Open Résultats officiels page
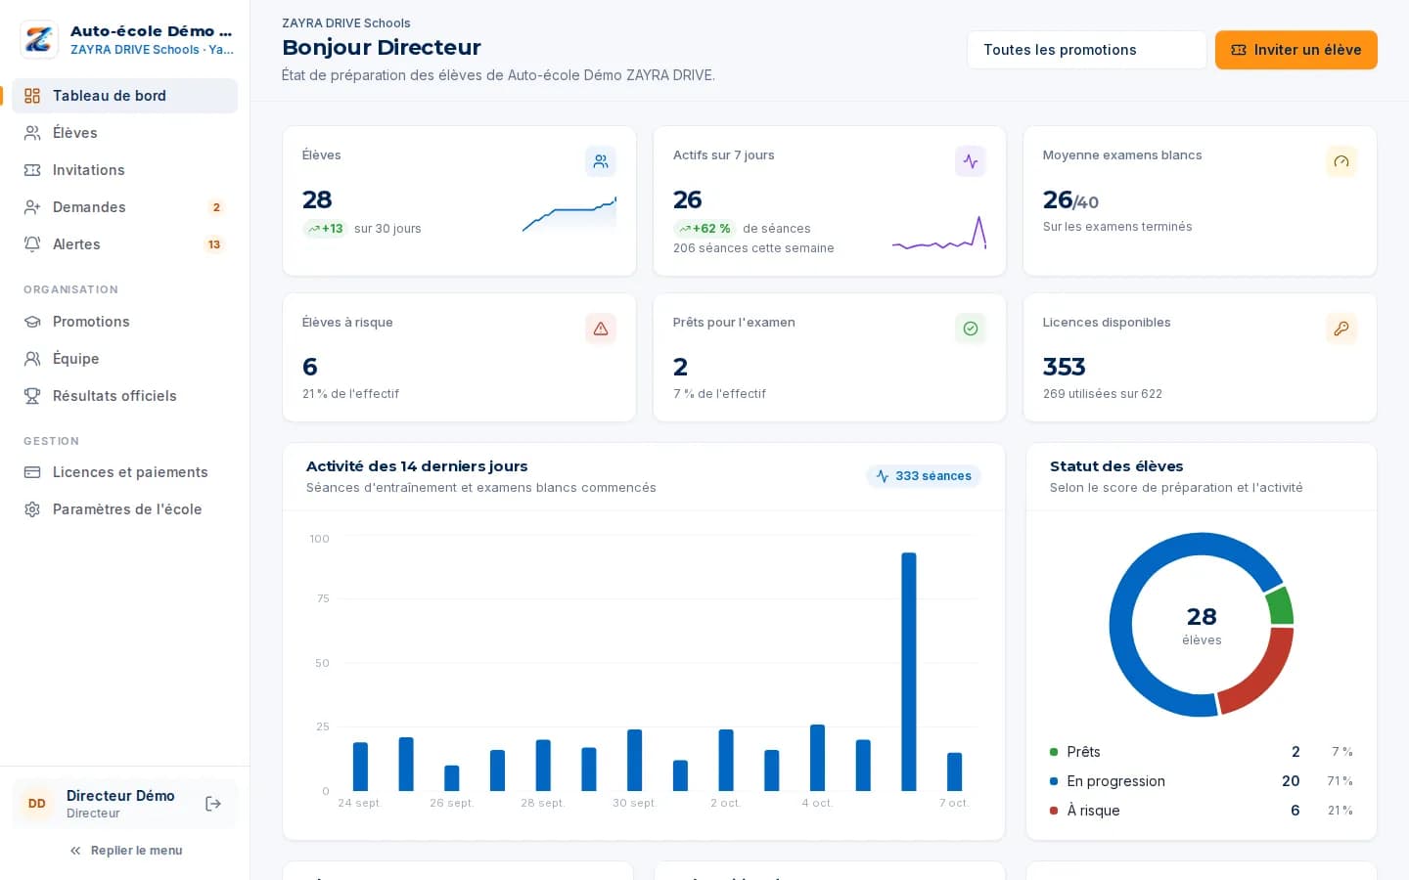 pos(124,396)
